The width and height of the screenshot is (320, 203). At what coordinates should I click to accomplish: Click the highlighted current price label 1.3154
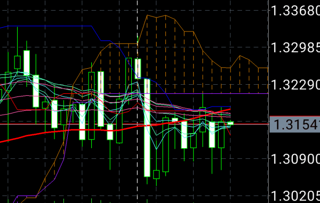[295, 124]
